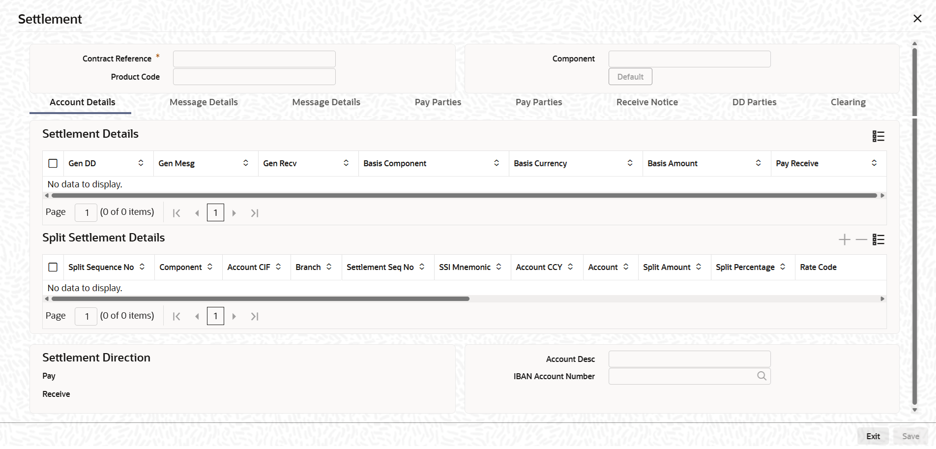Click current page 1 button in Settlement Details

click(215, 212)
